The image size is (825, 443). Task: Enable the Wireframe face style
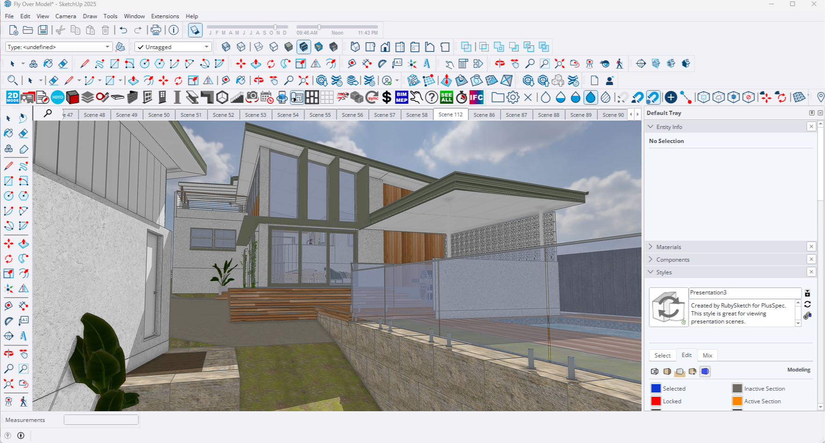coord(258,47)
